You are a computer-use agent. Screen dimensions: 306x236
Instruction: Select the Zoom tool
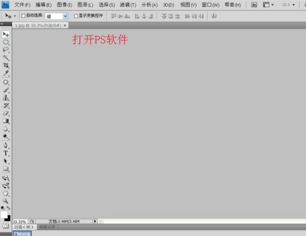click(6, 201)
